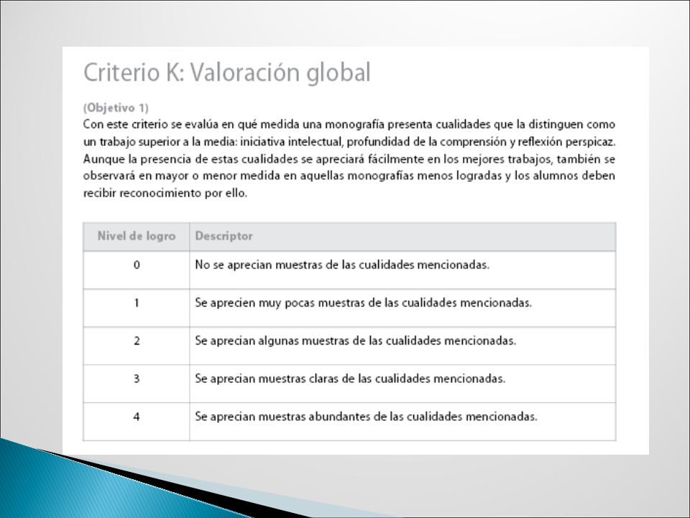
Task: Click paragraph line starting 'observará en mayor o menor'
Action: point(349,176)
